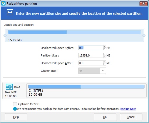Open the Cluster Size dropdown arrow
The width and height of the screenshot is (149, 123).
(x=103, y=71)
